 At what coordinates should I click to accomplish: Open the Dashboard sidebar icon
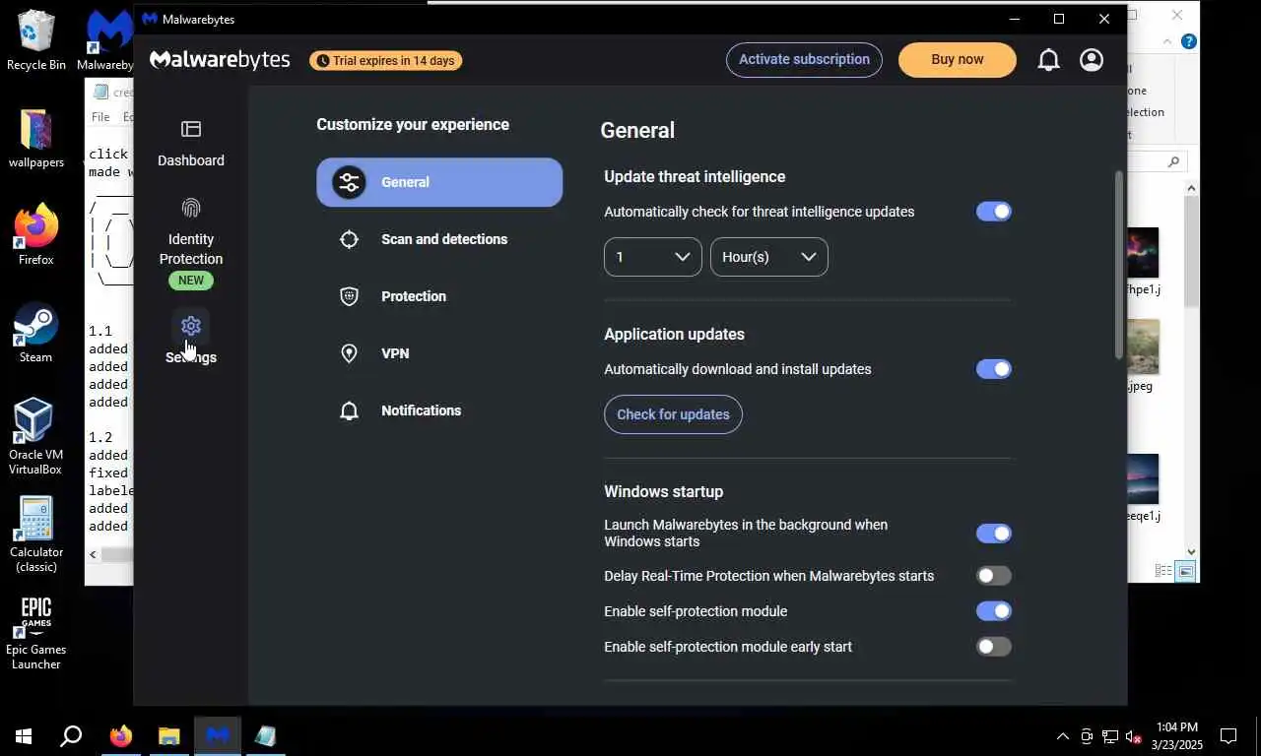pos(191,129)
